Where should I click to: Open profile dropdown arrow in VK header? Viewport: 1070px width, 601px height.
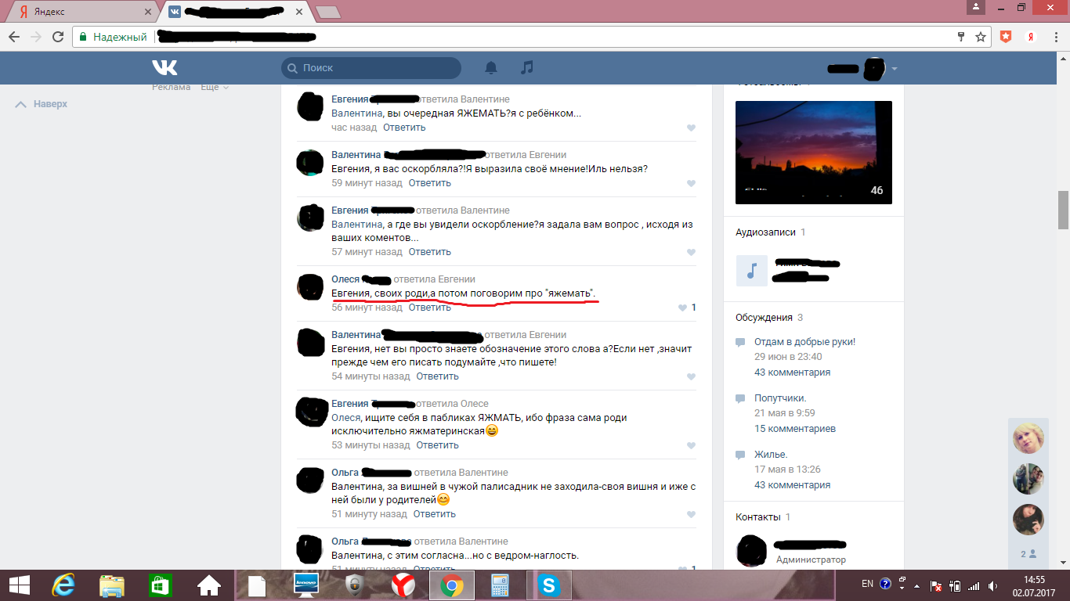coord(895,69)
